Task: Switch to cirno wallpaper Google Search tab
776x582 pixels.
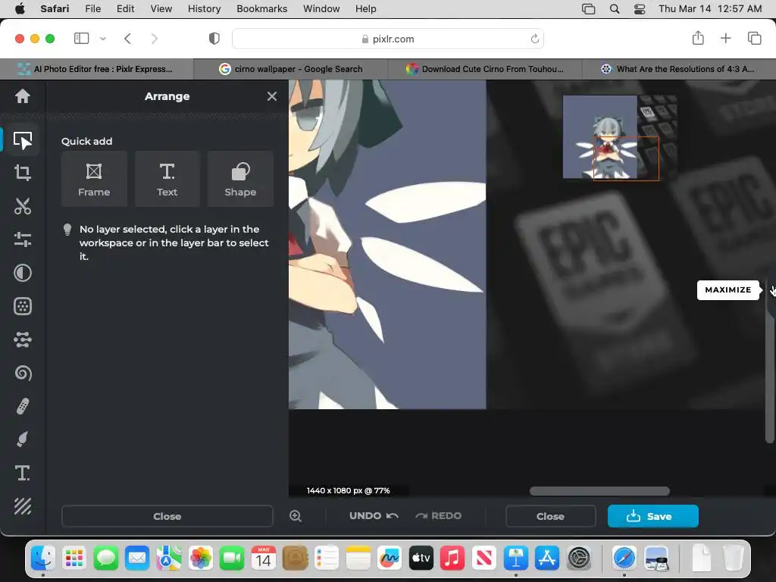Action: pos(290,69)
